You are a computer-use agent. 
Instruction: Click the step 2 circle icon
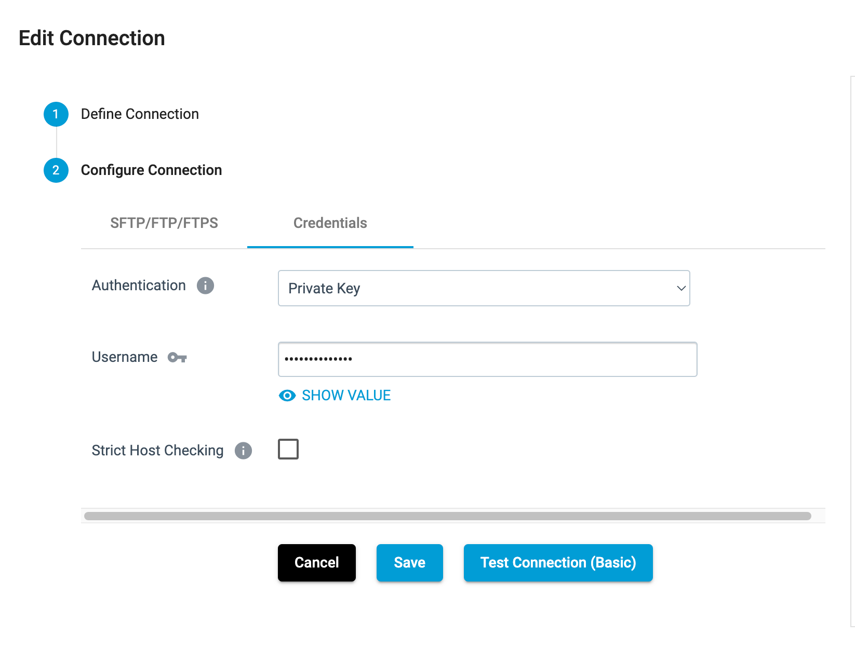56,170
